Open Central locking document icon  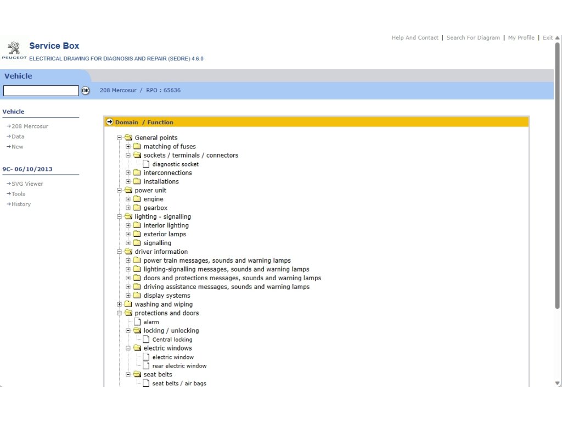[146, 340]
